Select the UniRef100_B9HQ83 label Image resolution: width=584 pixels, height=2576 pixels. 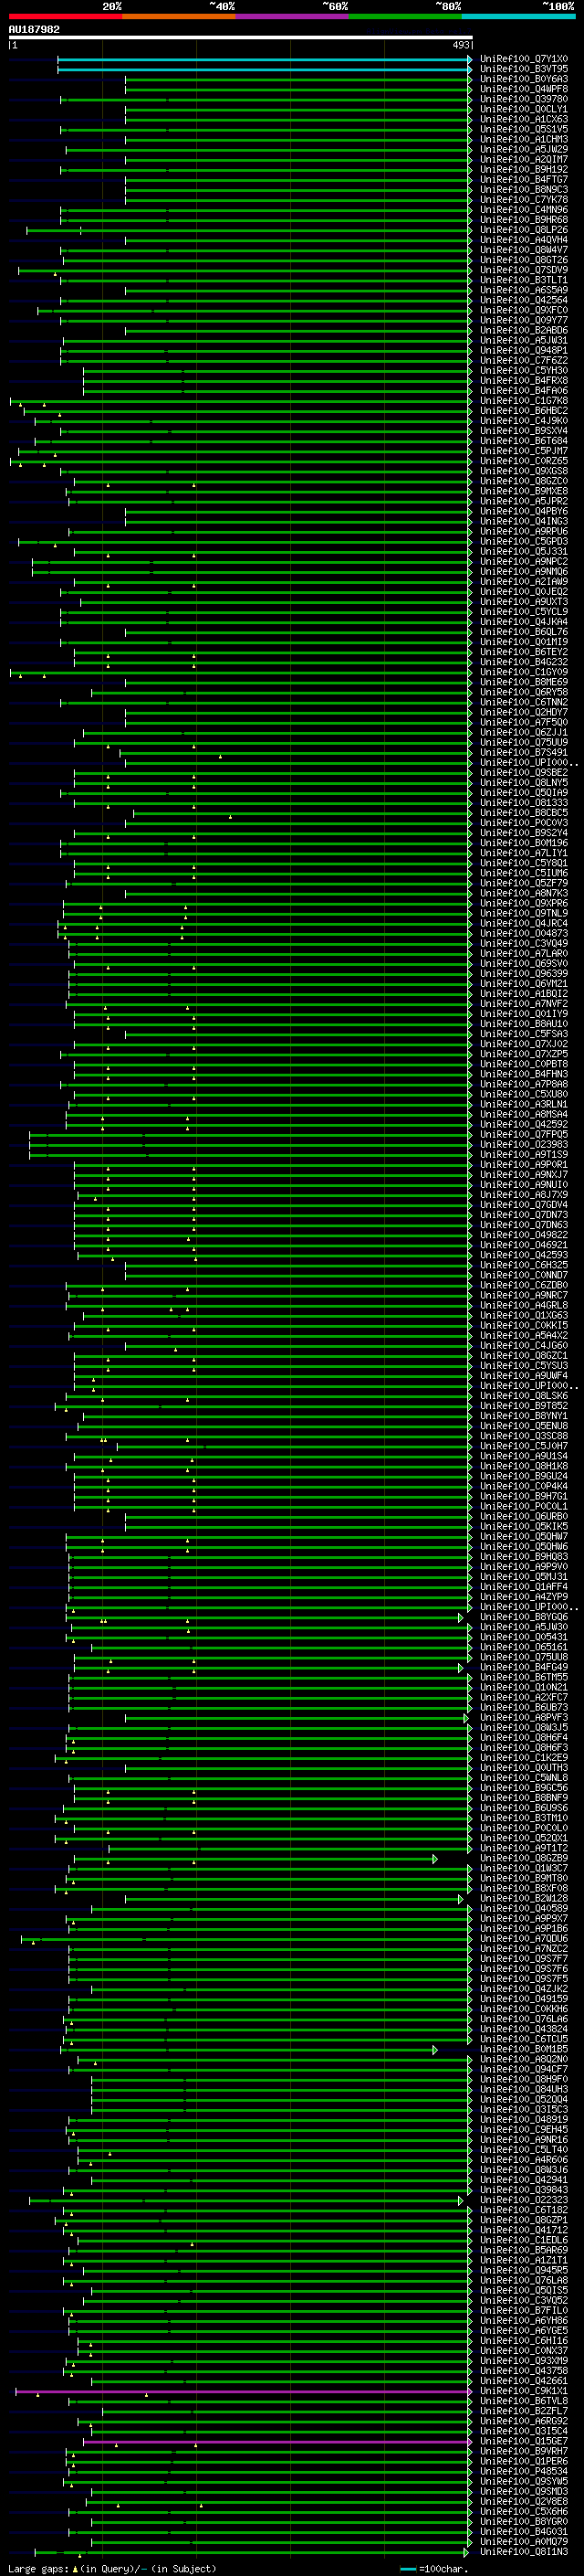pos(524,1558)
